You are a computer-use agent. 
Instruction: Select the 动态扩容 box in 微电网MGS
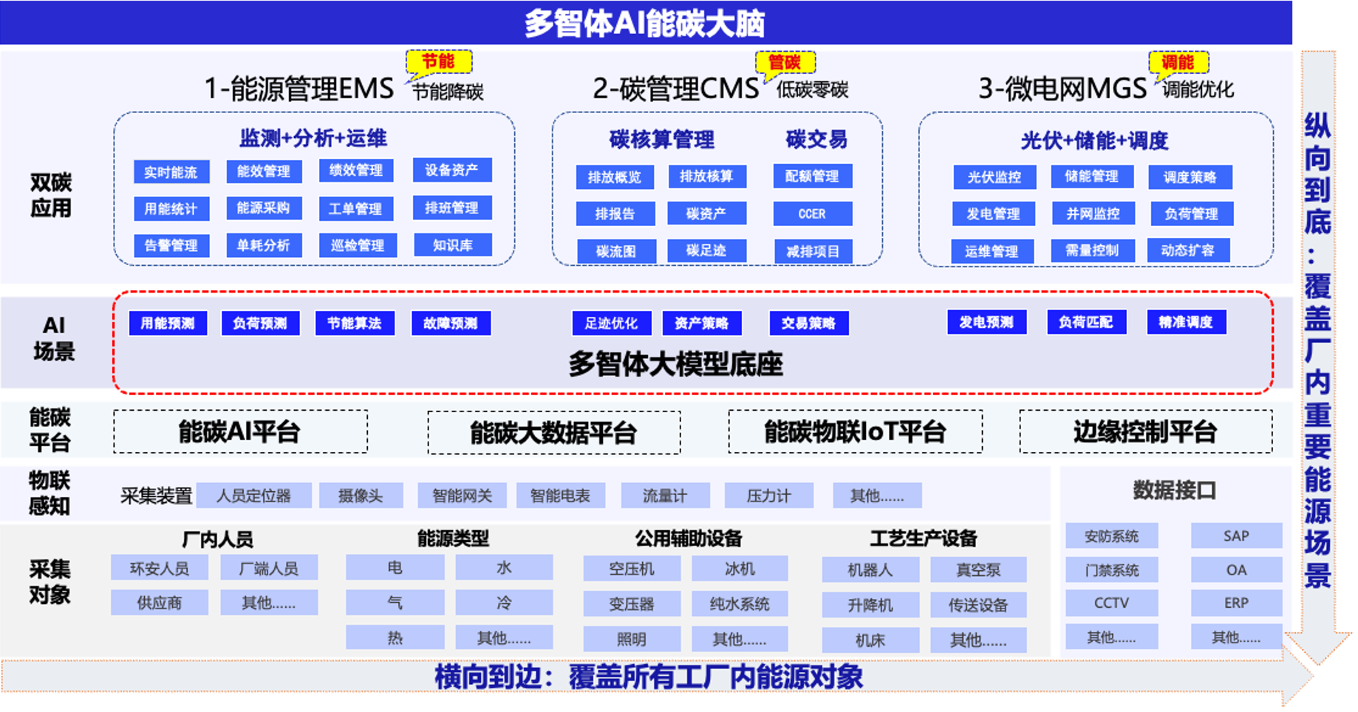1187,250
